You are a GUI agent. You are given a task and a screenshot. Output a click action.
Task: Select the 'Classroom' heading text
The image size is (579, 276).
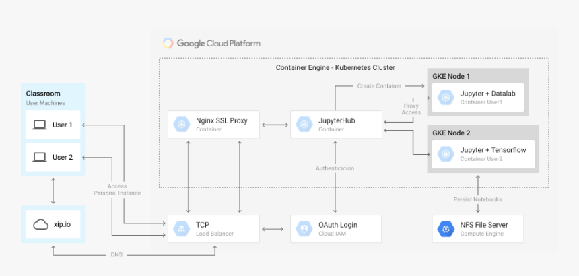[x=43, y=94]
